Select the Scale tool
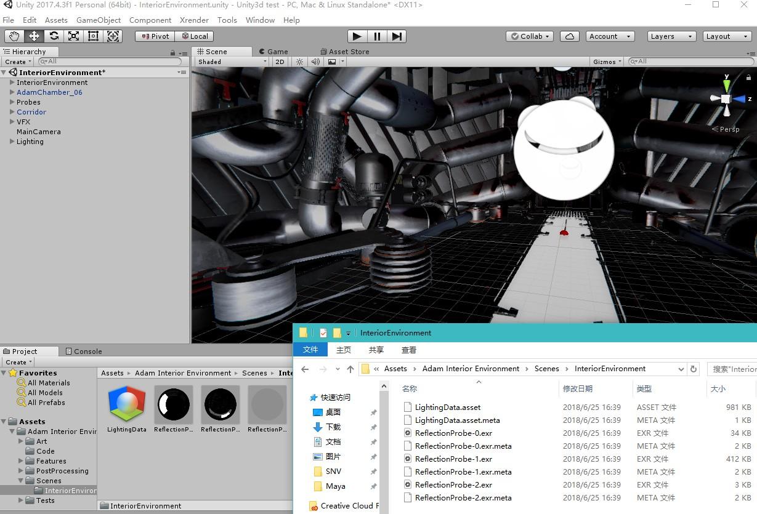Screen dimensions: 757x514 point(73,36)
